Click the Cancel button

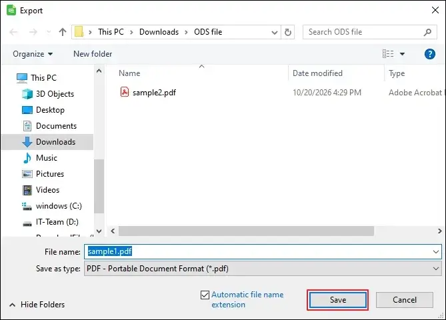click(x=405, y=300)
